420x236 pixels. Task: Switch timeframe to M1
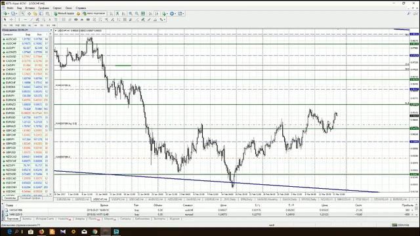[5, 26]
